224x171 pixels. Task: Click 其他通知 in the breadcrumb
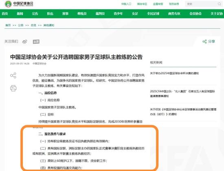[x=49, y=25]
